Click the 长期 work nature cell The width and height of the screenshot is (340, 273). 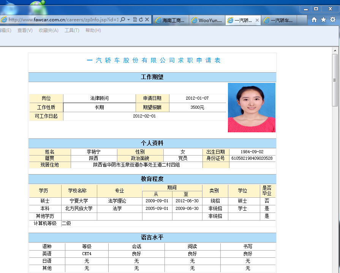tap(99, 107)
